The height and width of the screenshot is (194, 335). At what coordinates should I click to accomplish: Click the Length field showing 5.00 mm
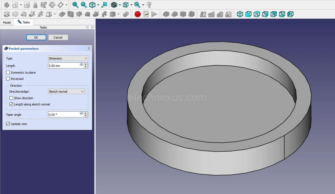click(x=64, y=65)
